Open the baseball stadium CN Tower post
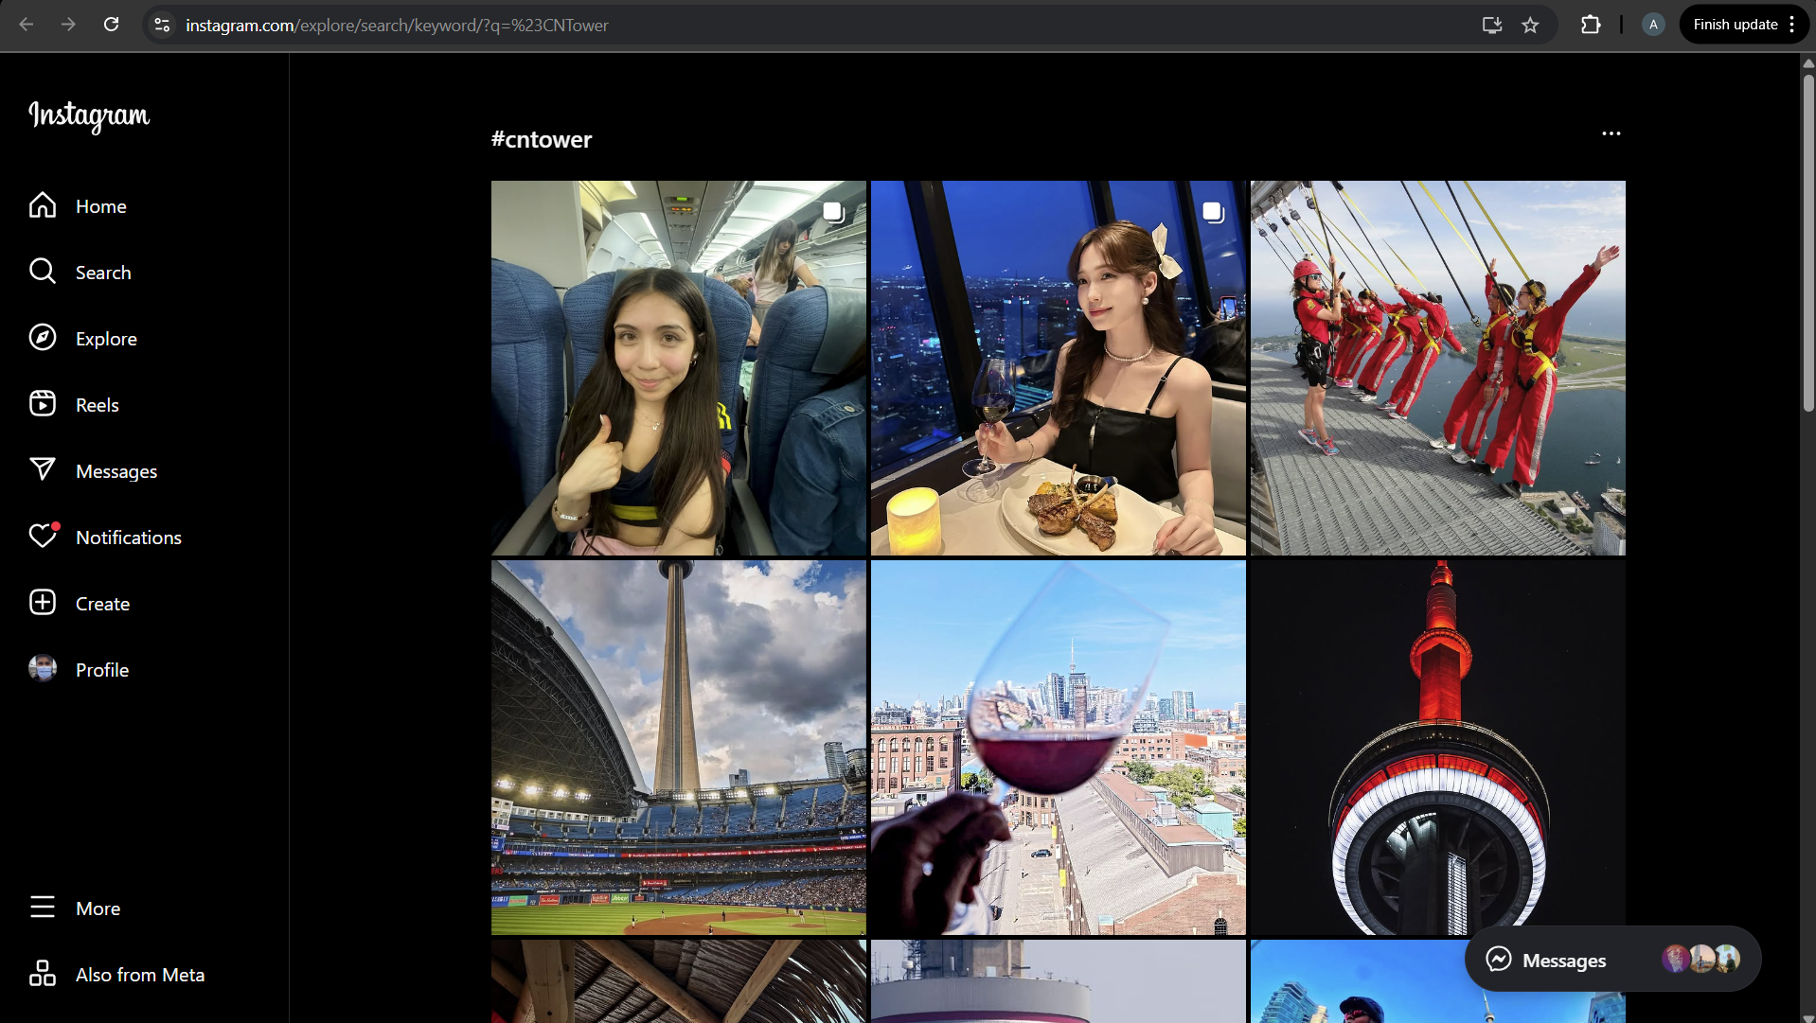 click(678, 748)
